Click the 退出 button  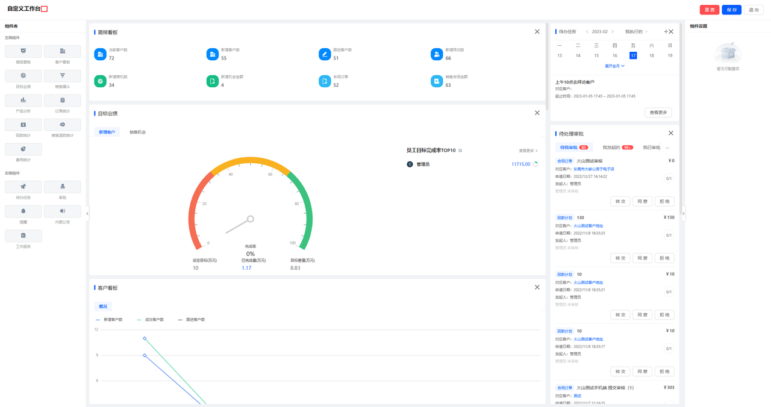pyautogui.click(x=754, y=10)
